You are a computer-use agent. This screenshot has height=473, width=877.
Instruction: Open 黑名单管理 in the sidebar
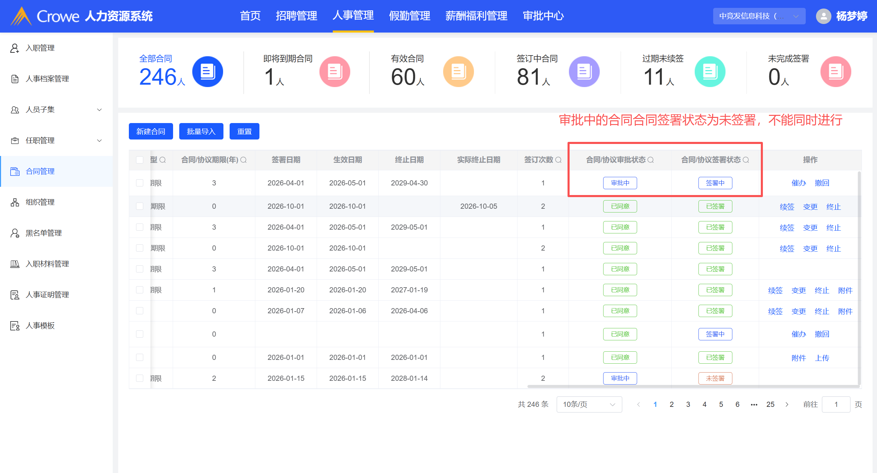pos(44,233)
